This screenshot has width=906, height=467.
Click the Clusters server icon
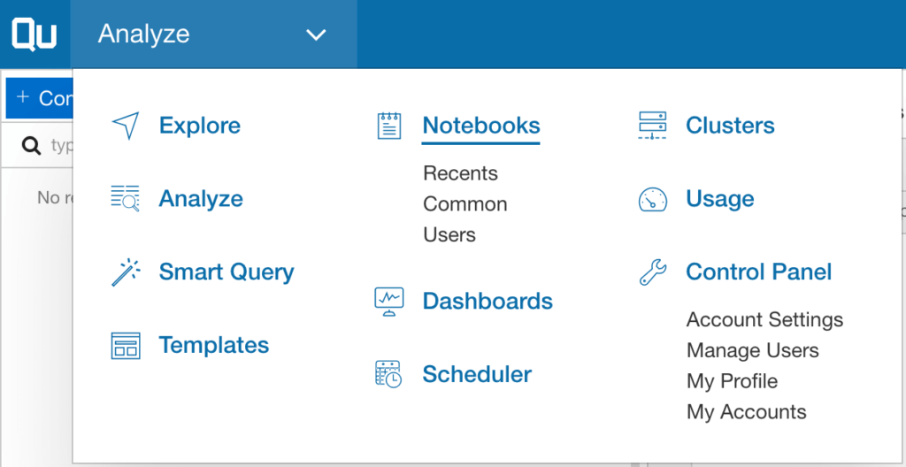click(x=652, y=126)
